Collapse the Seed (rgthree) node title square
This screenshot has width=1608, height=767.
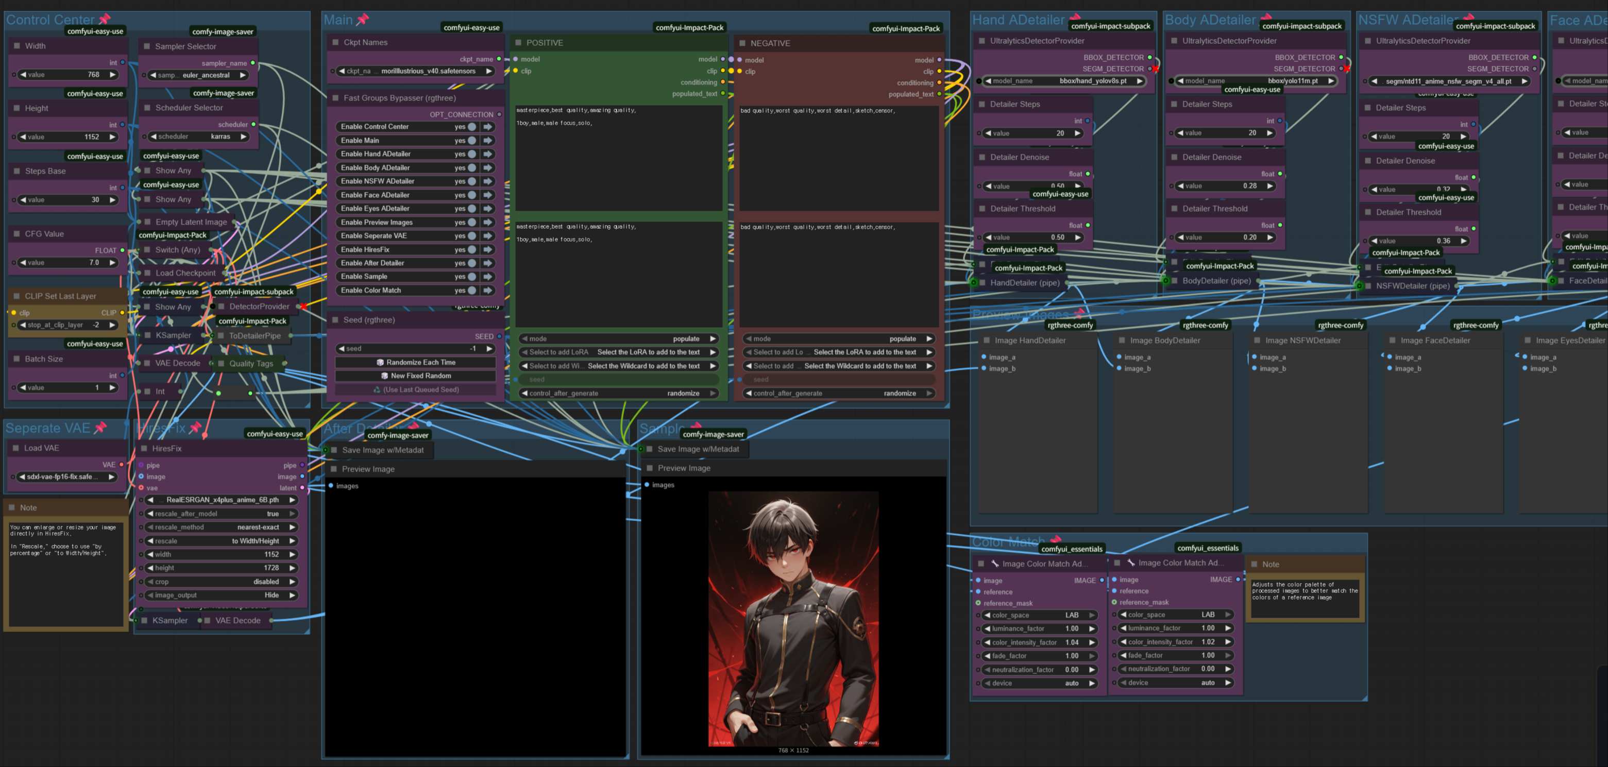[335, 319]
